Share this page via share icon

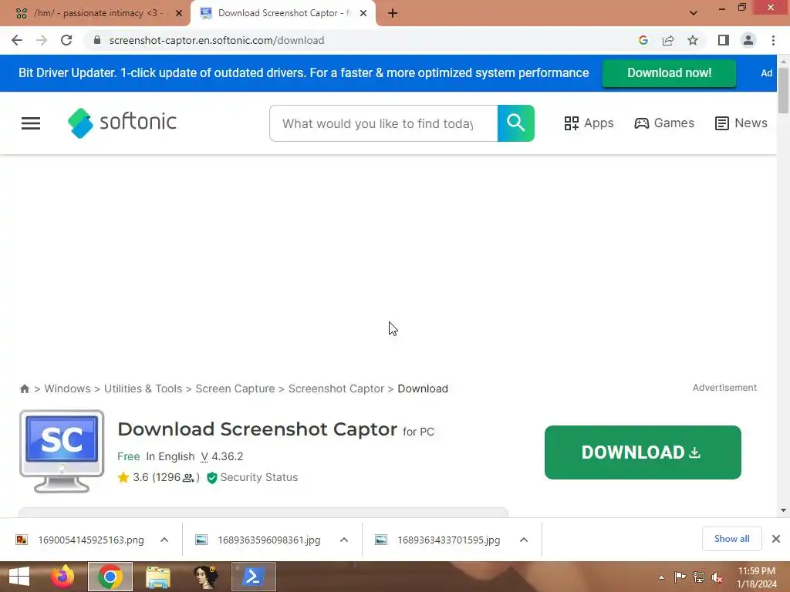tap(668, 40)
